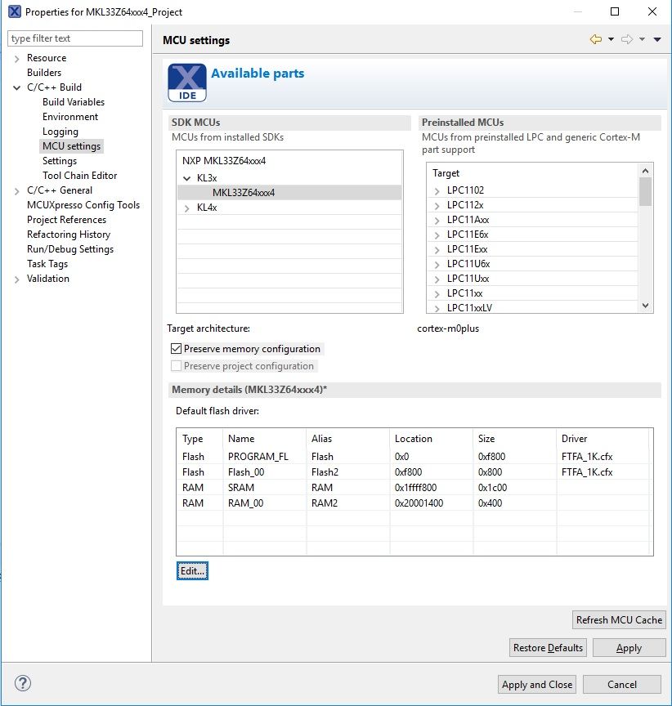The image size is (672, 706).
Task: Click Apply and Close button
Action: 537,685
